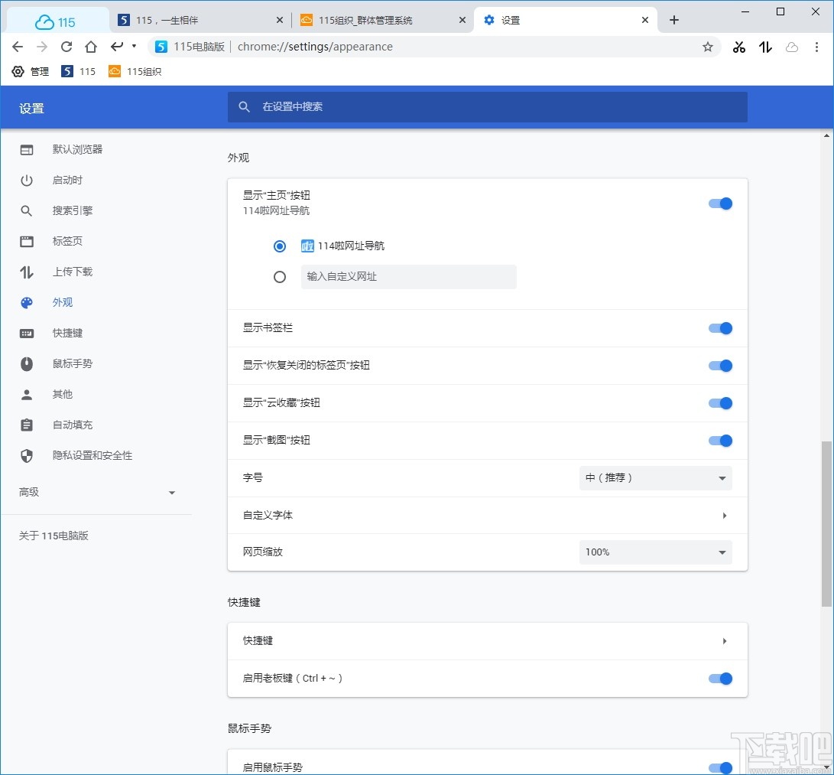This screenshot has width=834, height=775.
Task: Select the custom URL radio option
Action: (x=280, y=277)
